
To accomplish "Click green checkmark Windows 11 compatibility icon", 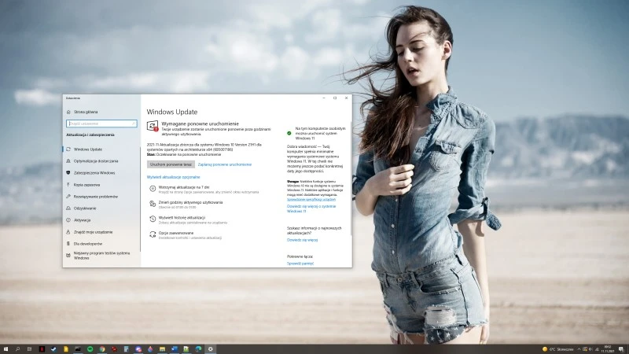I will coord(289,133).
